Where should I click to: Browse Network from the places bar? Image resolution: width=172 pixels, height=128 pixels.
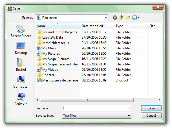[21, 99]
